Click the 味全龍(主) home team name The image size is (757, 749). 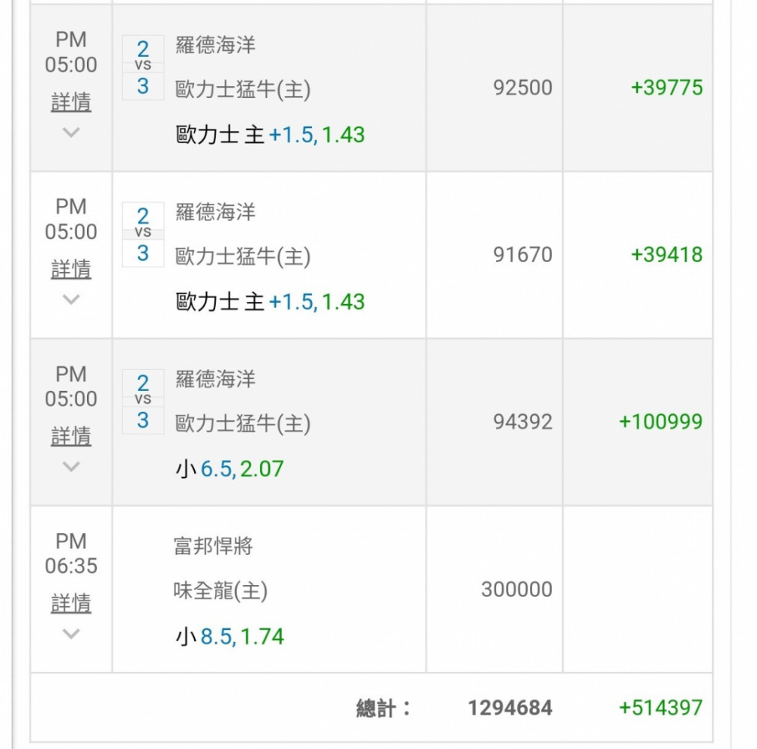(x=220, y=592)
